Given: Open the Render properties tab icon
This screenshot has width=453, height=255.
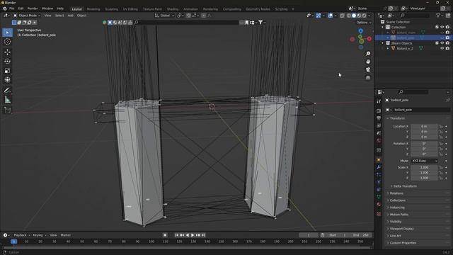Looking at the screenshot, I should [x=379, y=110].
